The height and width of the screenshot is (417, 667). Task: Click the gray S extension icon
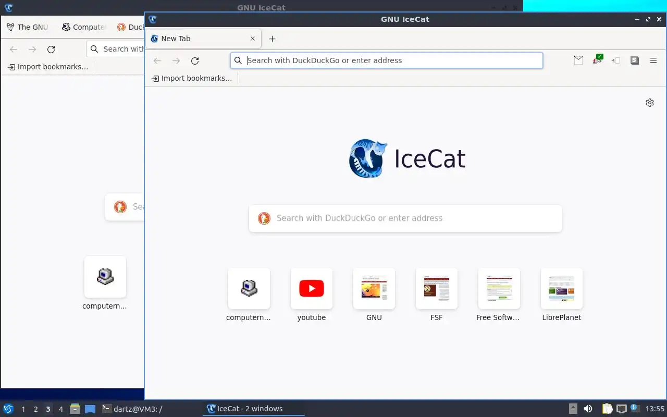[x=634, y=60]
